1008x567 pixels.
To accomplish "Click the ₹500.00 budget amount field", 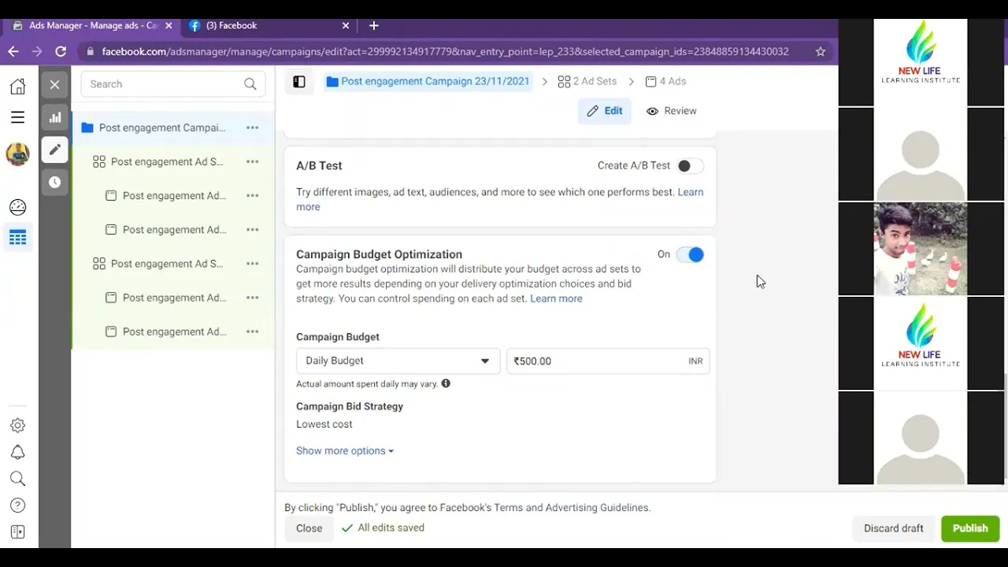I will pos(607,361).
